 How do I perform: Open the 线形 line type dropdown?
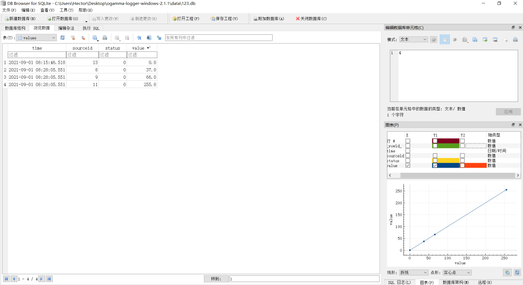coord(414,273)
